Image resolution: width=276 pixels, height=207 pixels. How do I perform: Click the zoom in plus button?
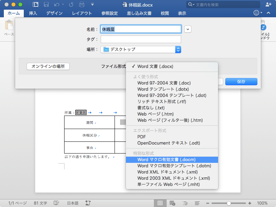click(x=250, y=203)
